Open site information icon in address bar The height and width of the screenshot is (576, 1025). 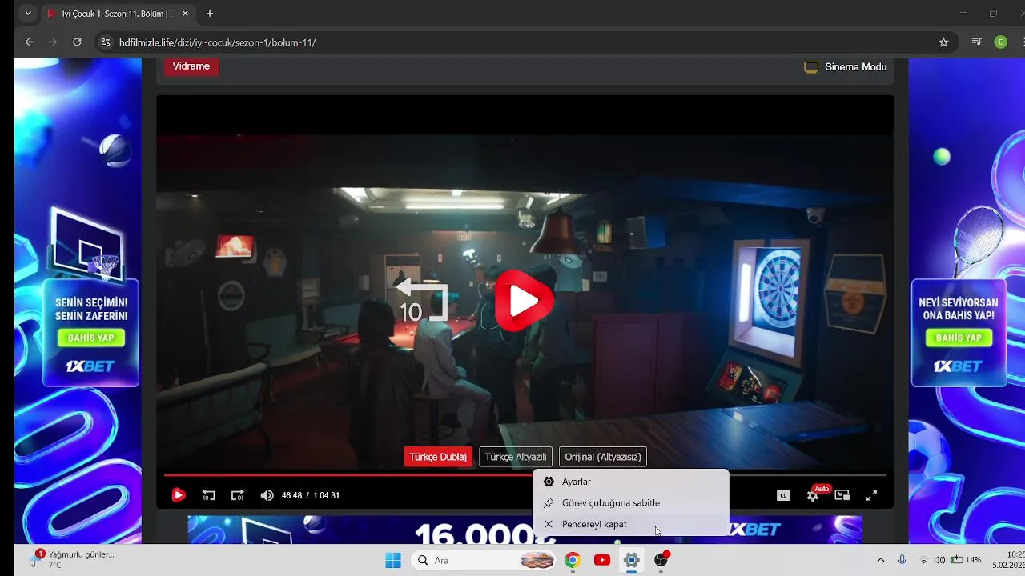(105, 42)
